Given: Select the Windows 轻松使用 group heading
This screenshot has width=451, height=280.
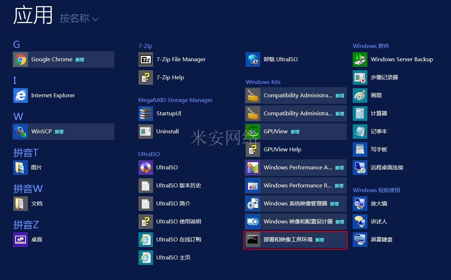Looking at the screenshot, I should (376, 190).
